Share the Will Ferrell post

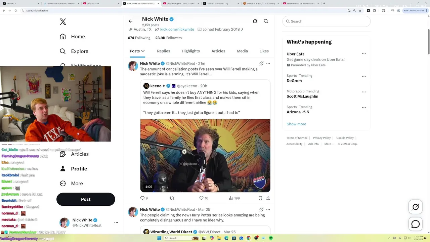pos(268,198)
